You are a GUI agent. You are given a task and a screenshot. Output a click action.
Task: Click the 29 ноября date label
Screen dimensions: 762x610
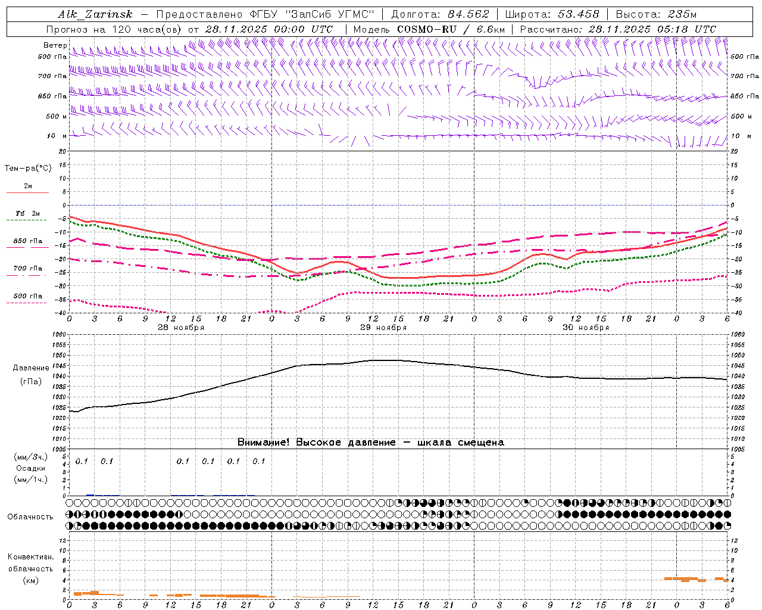click(383, 328)
